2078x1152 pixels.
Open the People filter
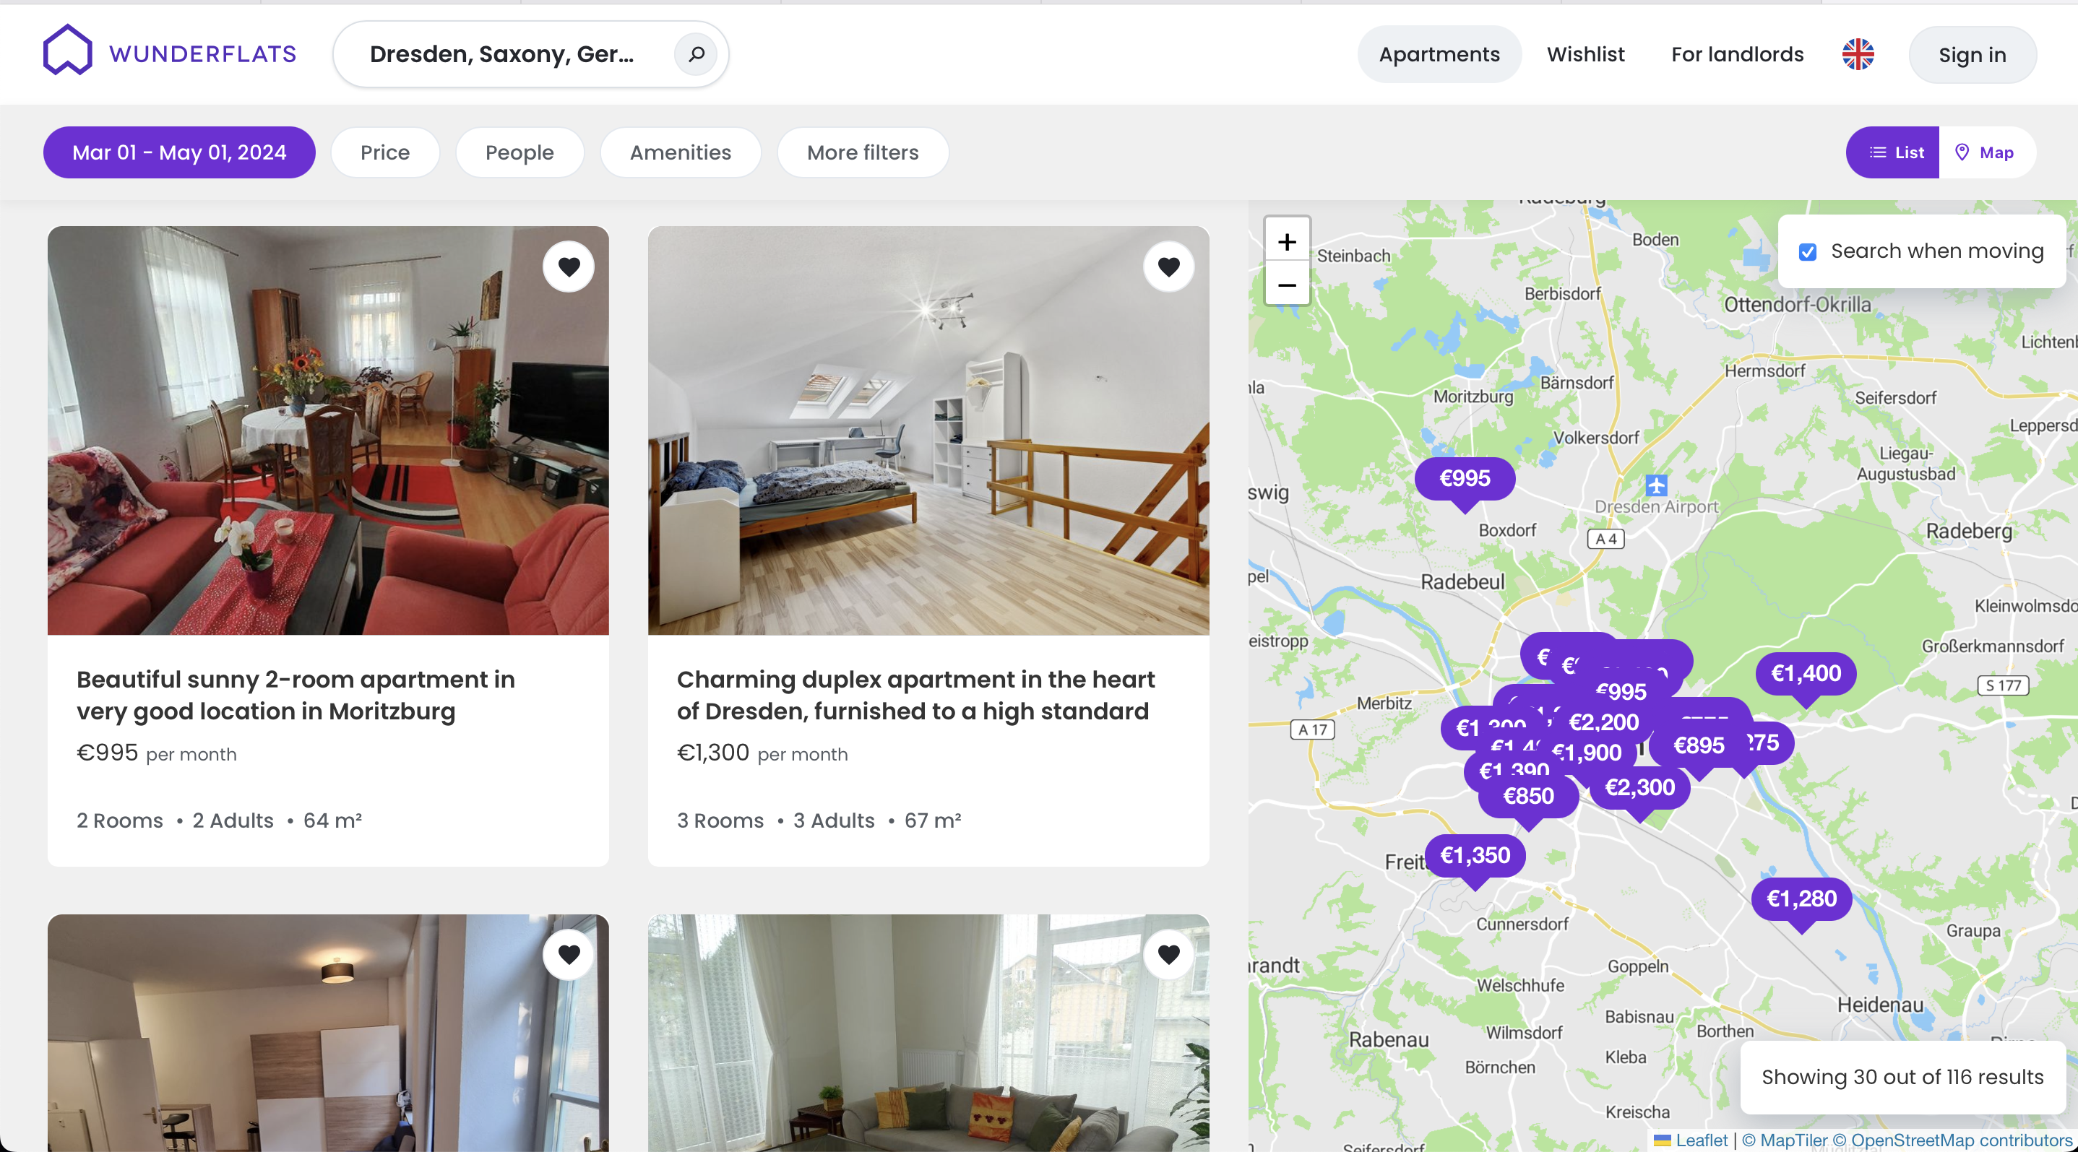pos(519,152)
